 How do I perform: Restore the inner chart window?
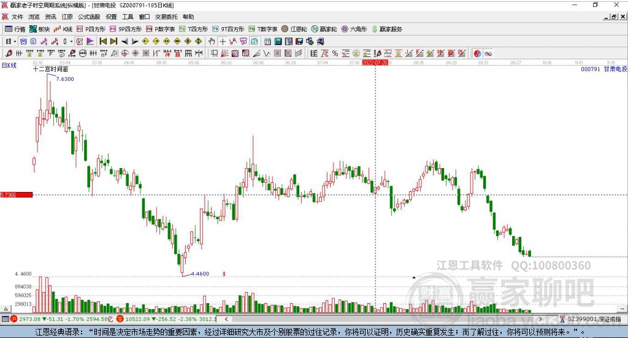coord(614,17)
